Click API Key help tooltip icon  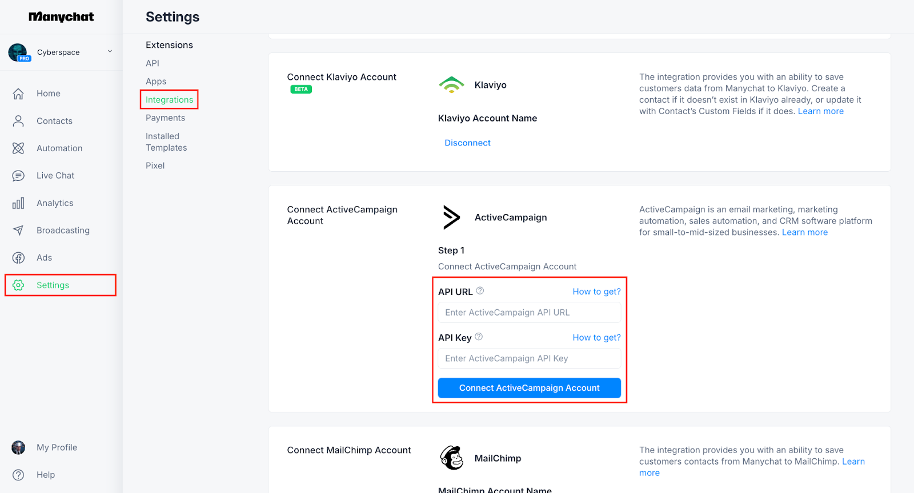point(479,337)
